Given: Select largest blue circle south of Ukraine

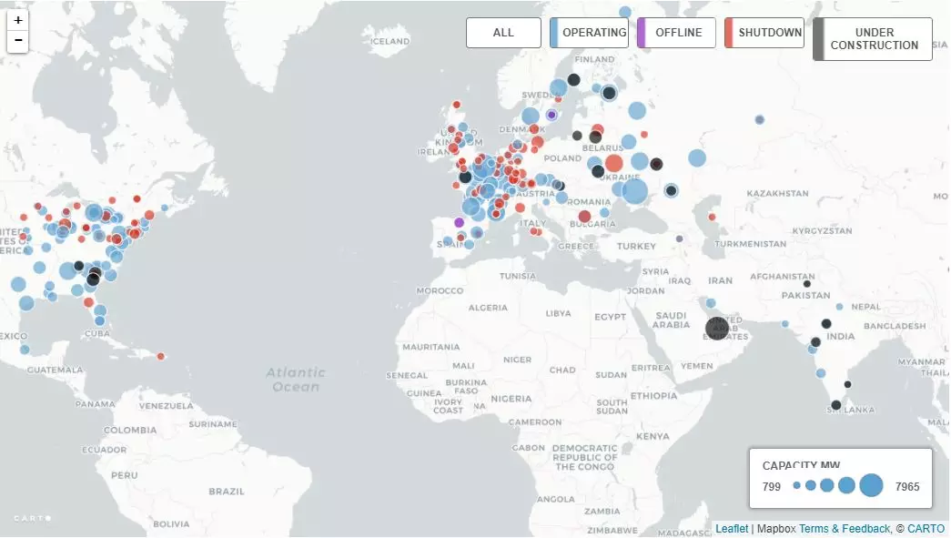Looking at the screenshot, I should pyautogui.click(x=635, y=191).
